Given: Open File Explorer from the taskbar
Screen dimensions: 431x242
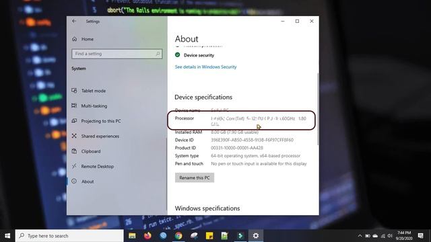Looking at the screenshot, I should (132, 236).
